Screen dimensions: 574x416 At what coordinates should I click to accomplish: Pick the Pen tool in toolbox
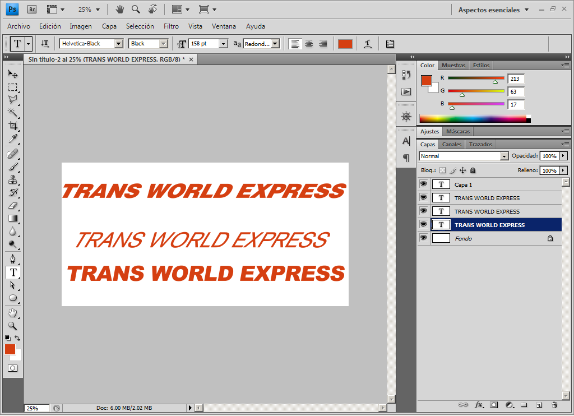tap(13, 259)
